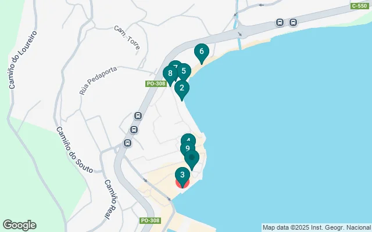Select map pin number 5
This screenshot has width=372, height=232.
(x=185, y=71)
